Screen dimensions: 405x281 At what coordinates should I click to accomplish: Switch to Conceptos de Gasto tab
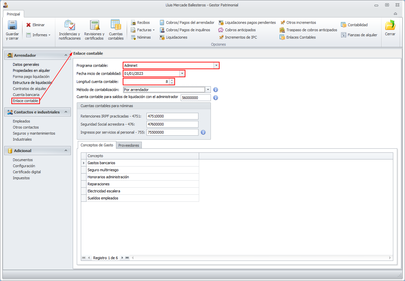tap(97, 145)
